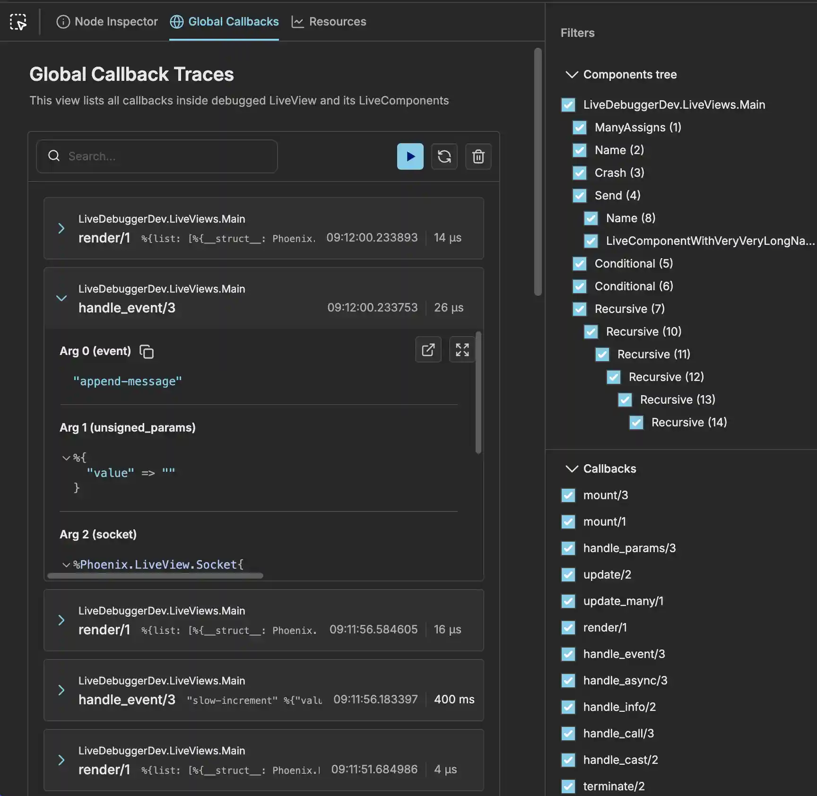Viewport: 817px width, 796px height.
Task: Toggle the Crash (3) component checkbox
Action: click(580, 173)
